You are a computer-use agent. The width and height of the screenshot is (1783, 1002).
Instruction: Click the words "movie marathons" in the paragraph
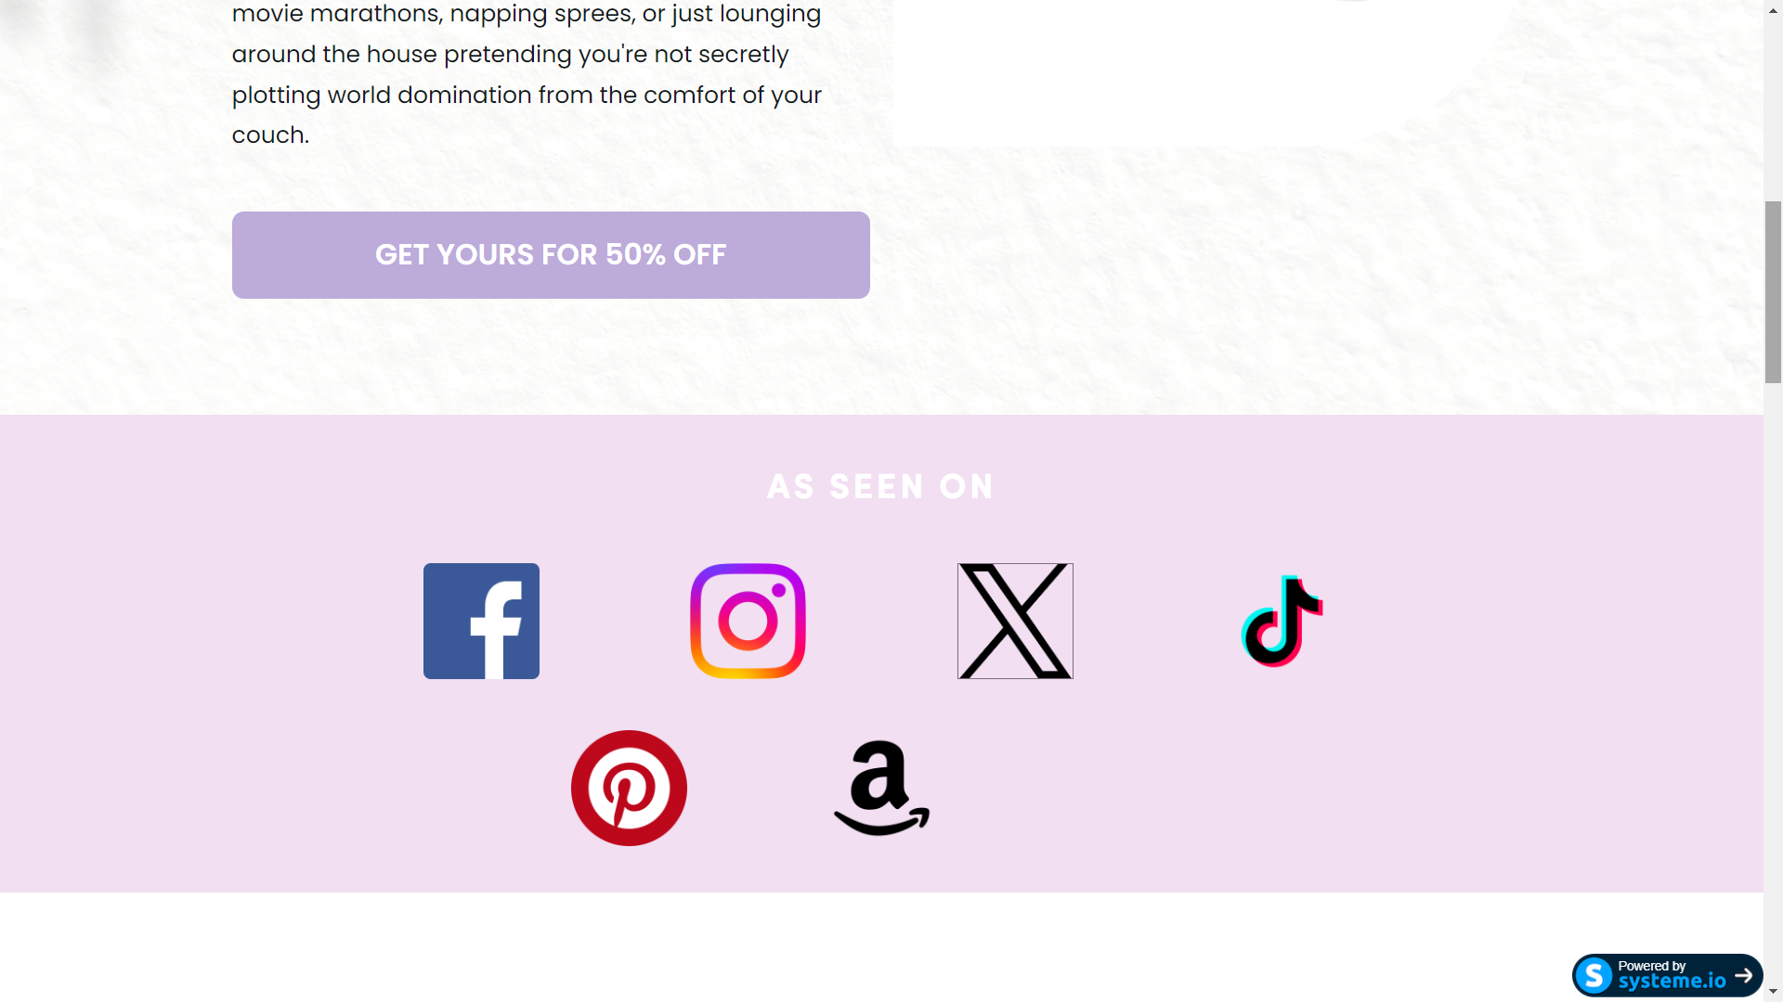coord(336,14)
